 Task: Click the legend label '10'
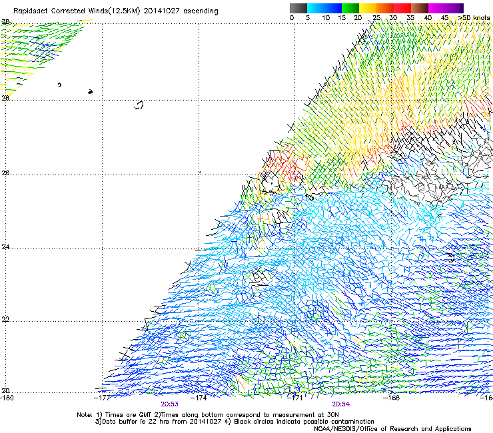coord(326,18)
